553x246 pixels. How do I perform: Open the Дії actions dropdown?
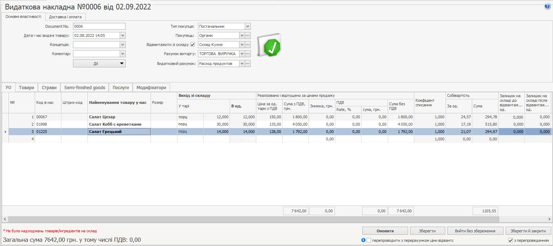pyautogui.click(x=99, y=64)
